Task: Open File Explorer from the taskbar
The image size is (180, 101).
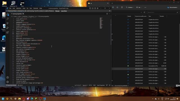Action: pos(19,99)
